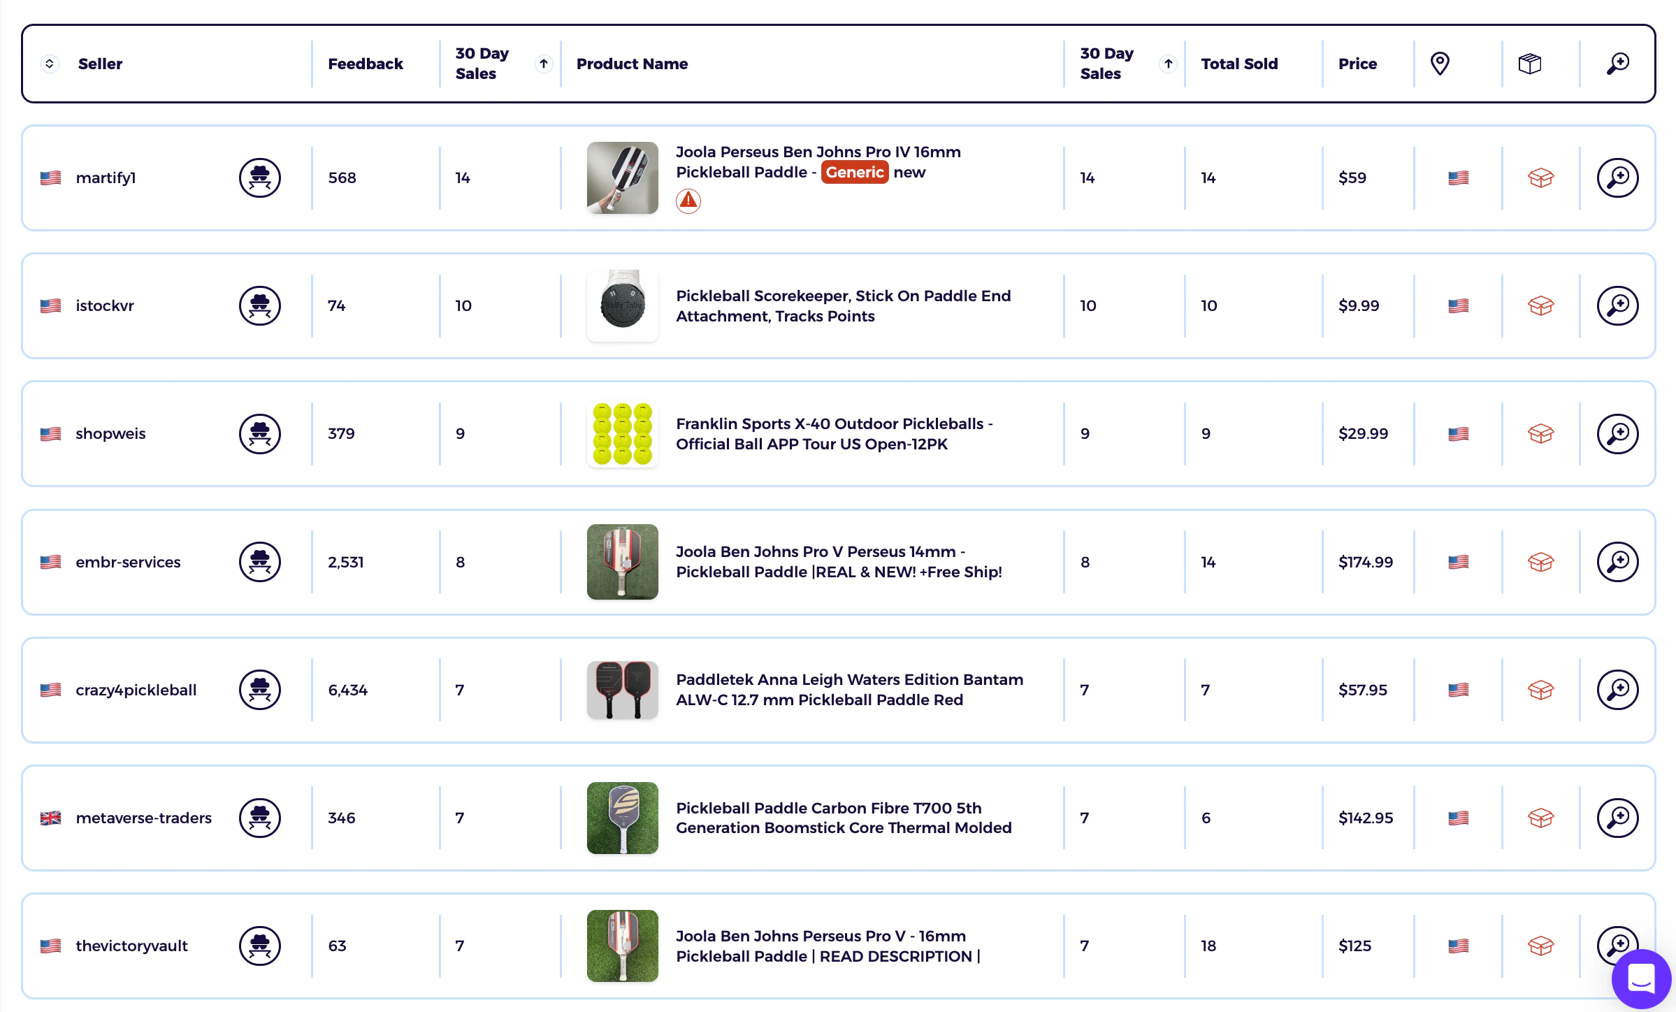The image size is (1676, 1012).
Task: Click the Feedback column header
Action: tap(366, 64)
